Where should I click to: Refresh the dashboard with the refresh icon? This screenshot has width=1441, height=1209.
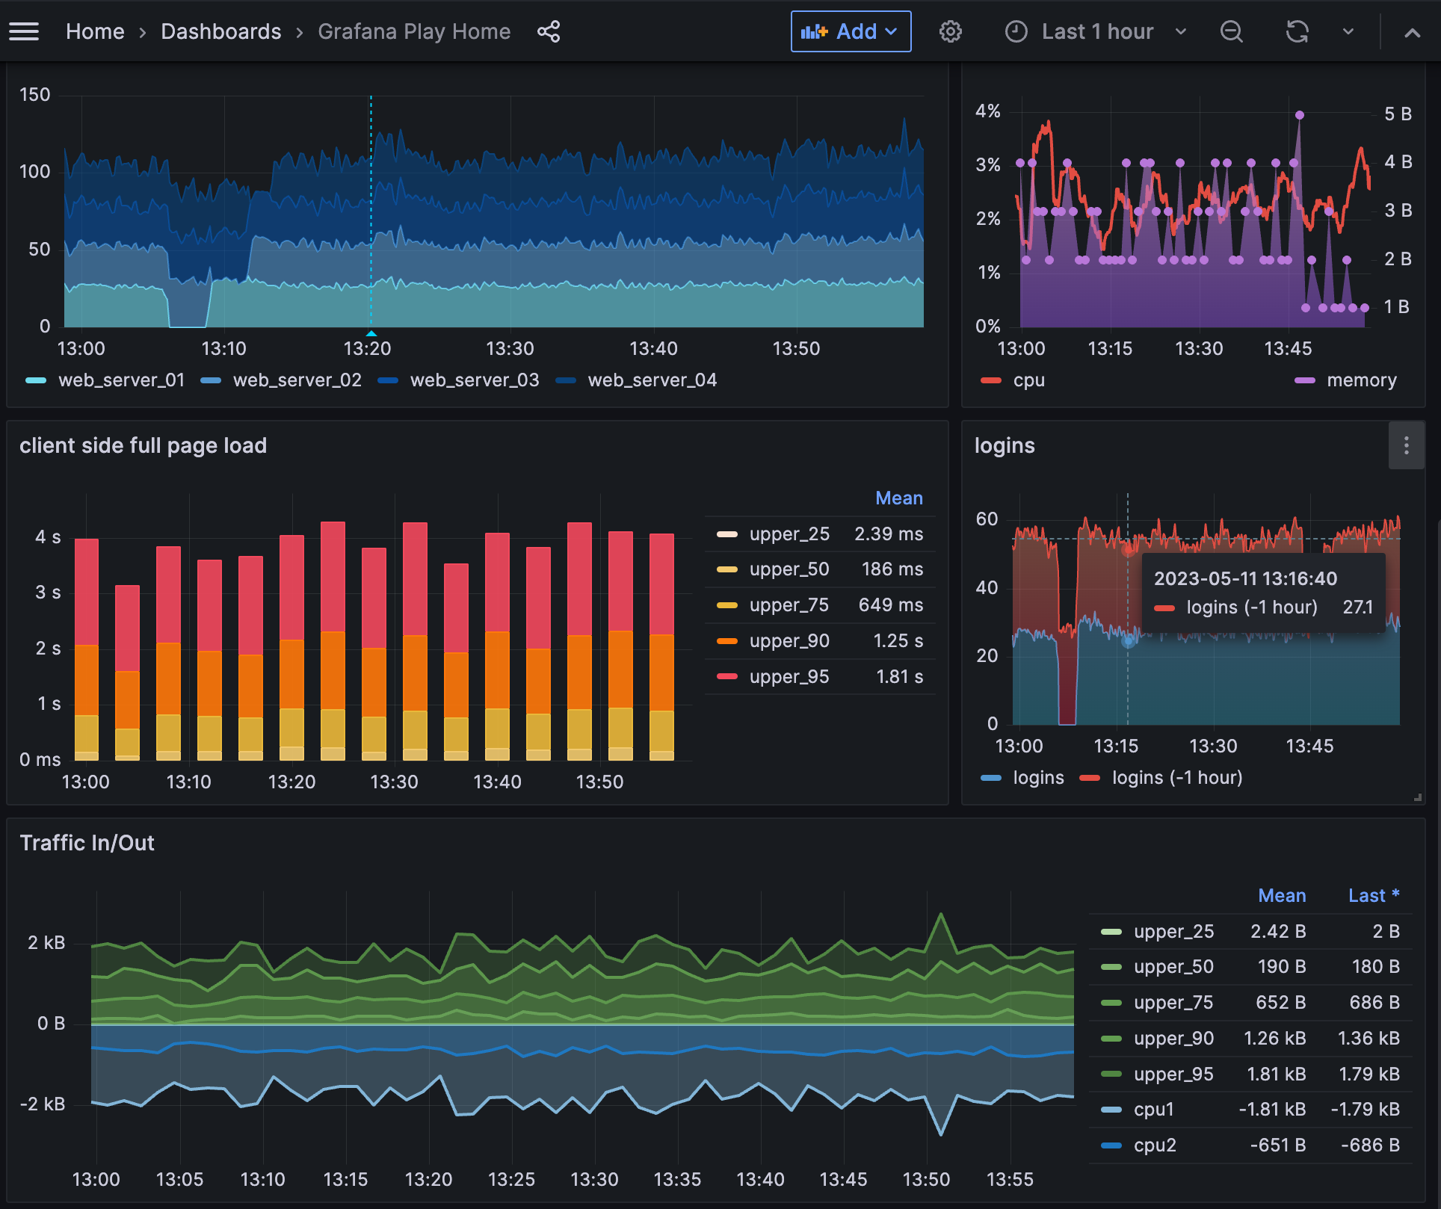coord(1298,31)
